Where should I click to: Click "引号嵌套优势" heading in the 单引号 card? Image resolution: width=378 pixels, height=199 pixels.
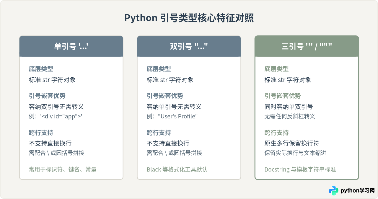point(47,96)
